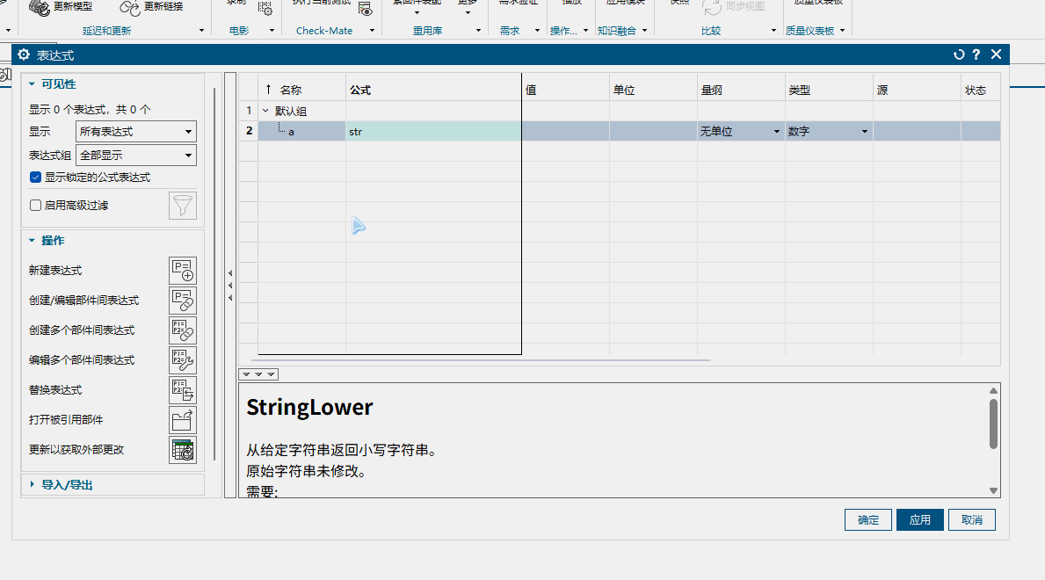Expand the 导入/导出 section
This screenshot has width=1045, height=580.
pos(32,485)
